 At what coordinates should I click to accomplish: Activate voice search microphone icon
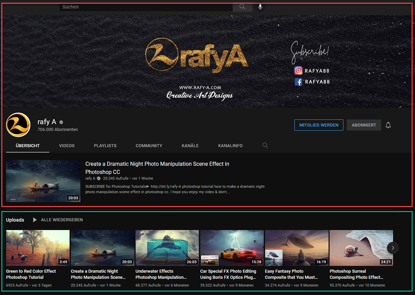pyautogui.click(x=260, y=7)
